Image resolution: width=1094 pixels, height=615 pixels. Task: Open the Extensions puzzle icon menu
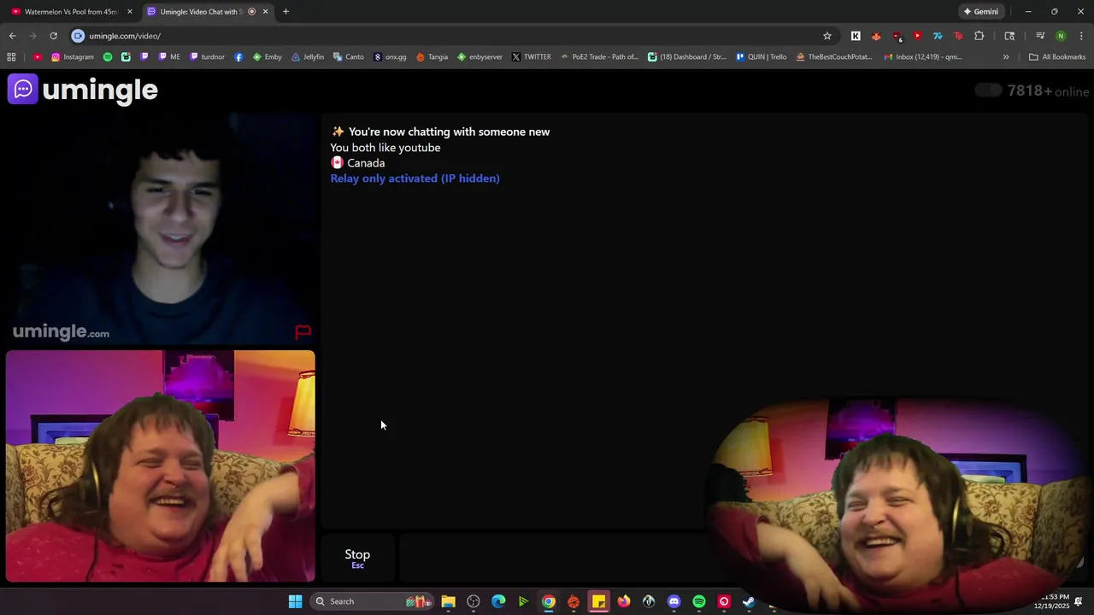[x=979, y=36]
